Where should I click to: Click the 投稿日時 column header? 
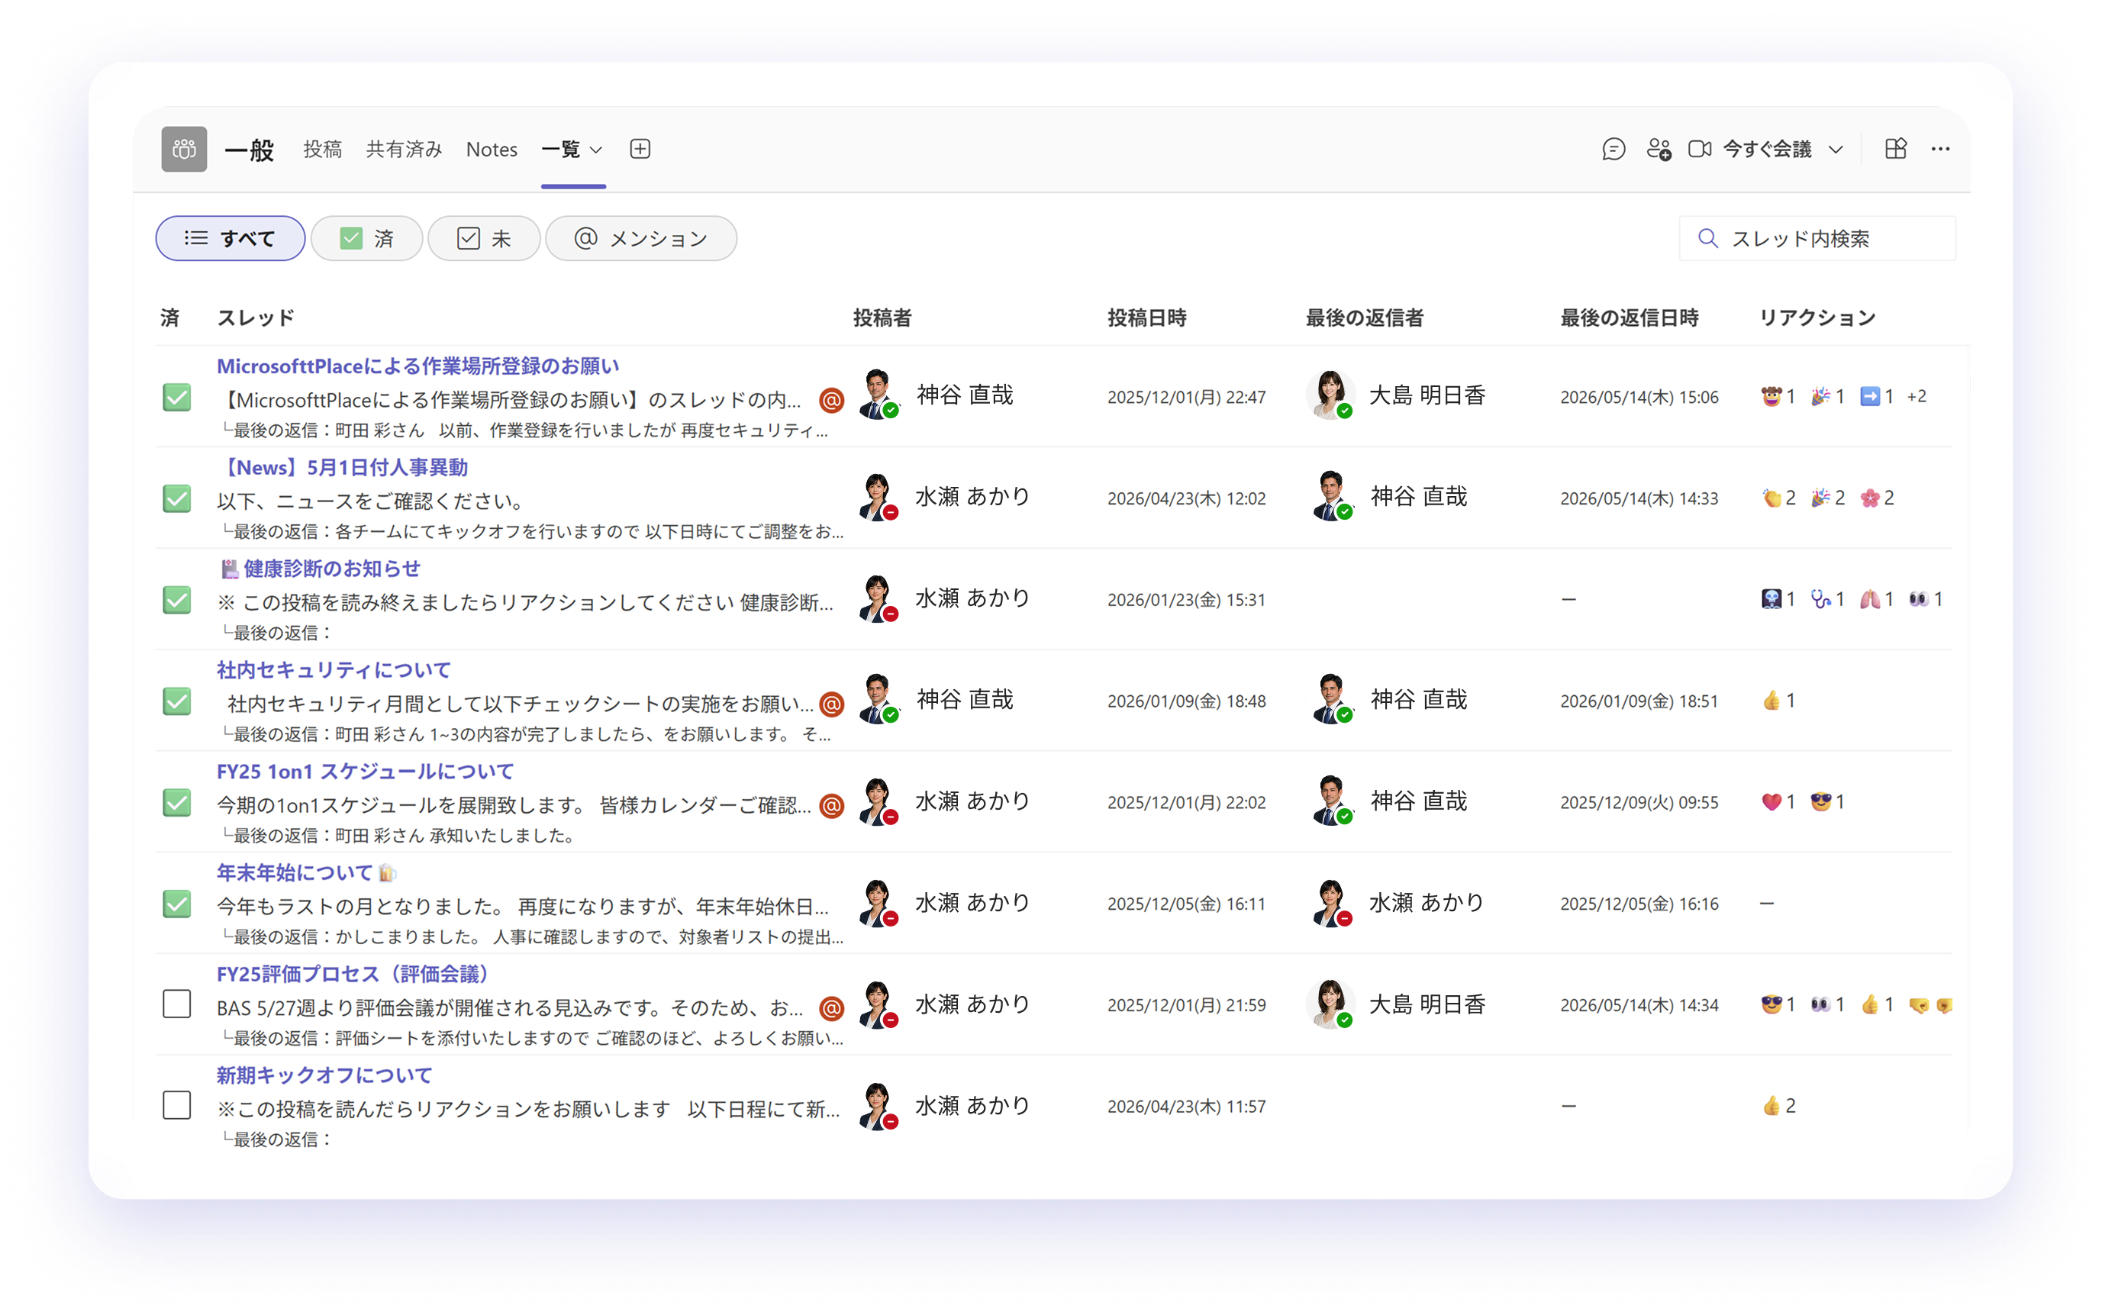pos(1146,318)
